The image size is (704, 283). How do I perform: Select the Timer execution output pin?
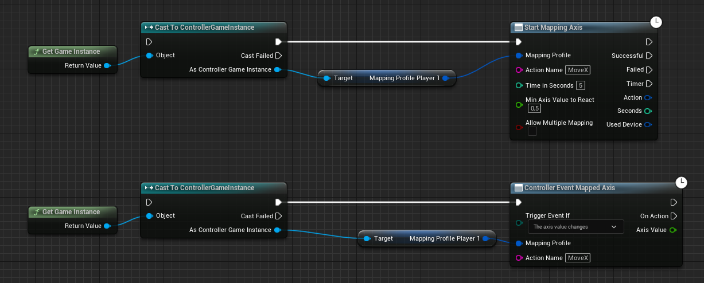(649, 84)
